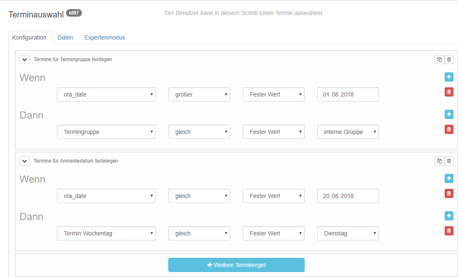Add a Wenn condition in second rule
458x277 pixels.
(x=449, y=178)
